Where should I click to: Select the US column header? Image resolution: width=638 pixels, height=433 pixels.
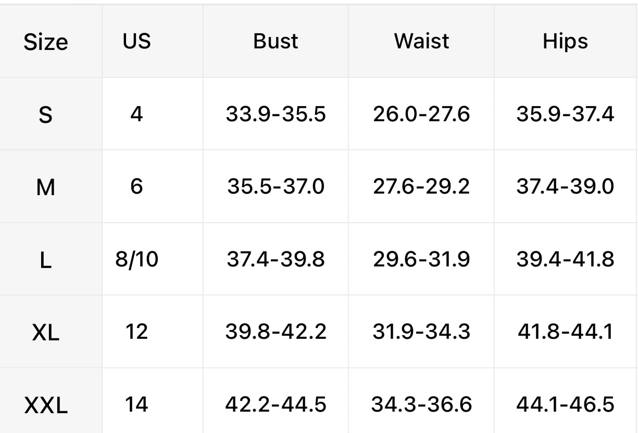click(x=137, y=41)
